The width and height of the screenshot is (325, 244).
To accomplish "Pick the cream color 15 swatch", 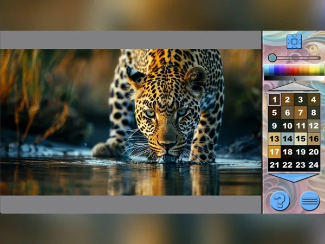I will pyautogui.click(x=301, y=139).
